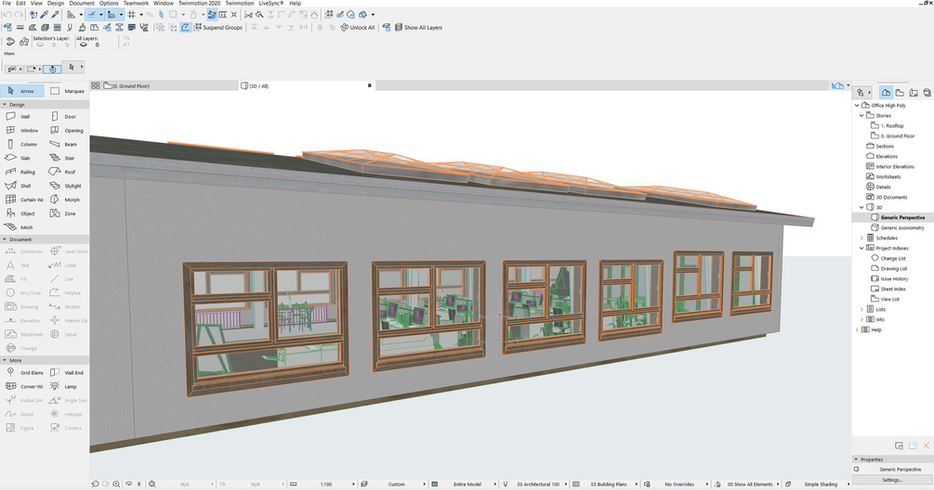
Task: Collapse the Properties panel in Navigator
Action: pyautogui.click(x=857, y=459)
